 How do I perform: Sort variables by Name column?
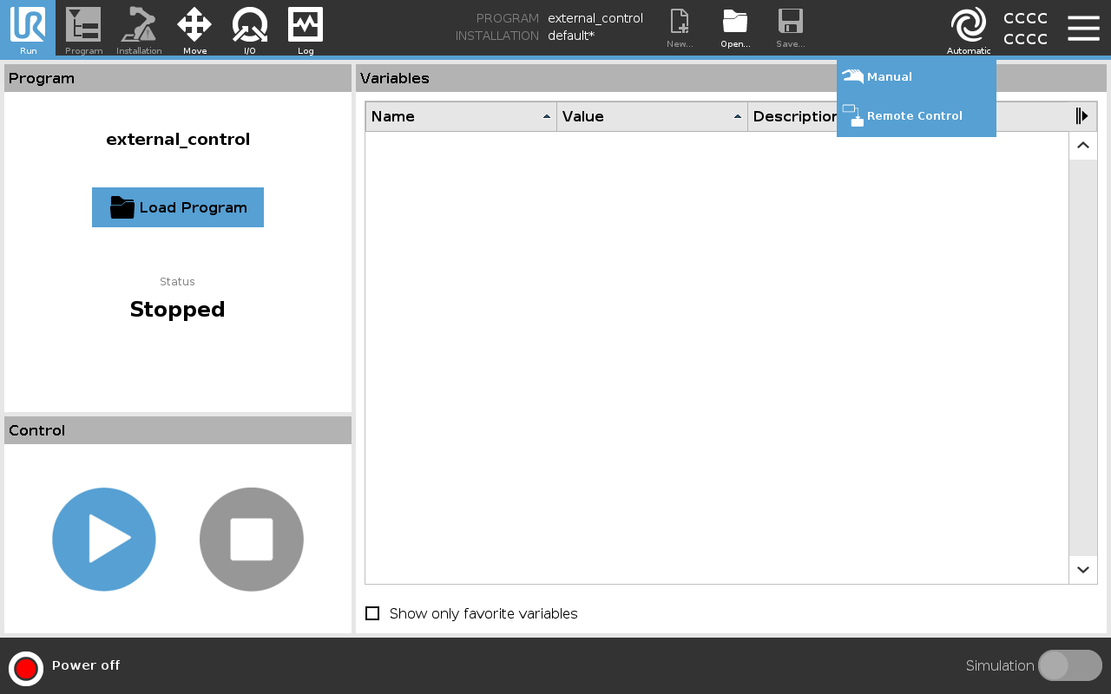461,116
